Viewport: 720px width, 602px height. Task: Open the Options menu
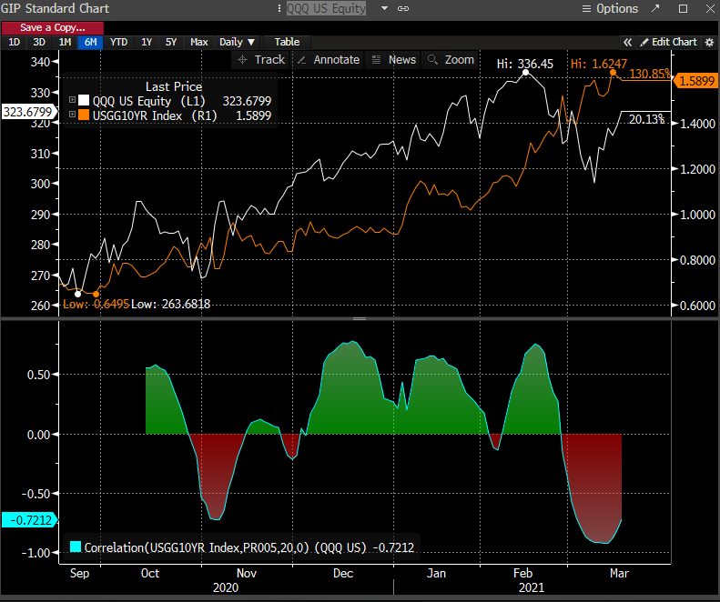tap(610, 8)
